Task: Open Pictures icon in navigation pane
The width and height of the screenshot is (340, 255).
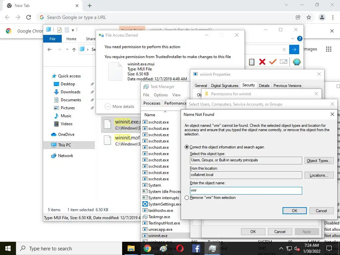Action: click(56, 108)
